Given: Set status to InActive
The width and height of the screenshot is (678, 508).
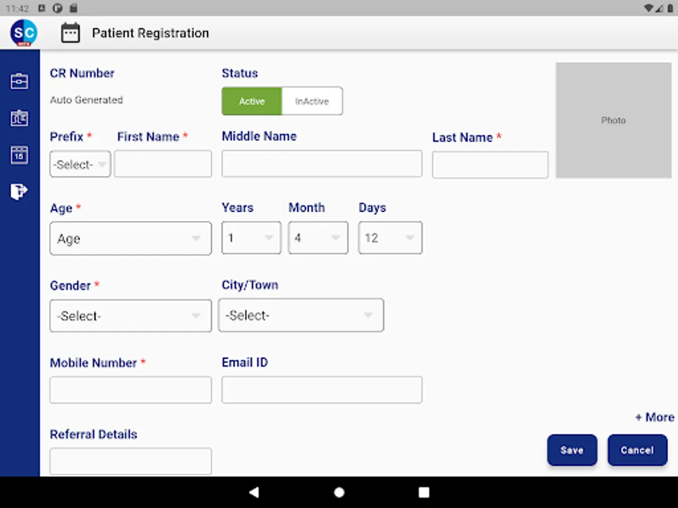Looking at the screenshot, I should click(x=312, y=101).
